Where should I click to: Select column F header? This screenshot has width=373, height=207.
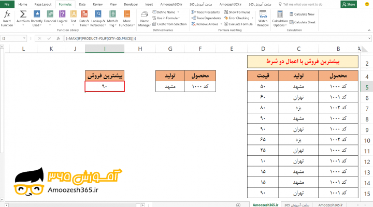coord(200,49)
